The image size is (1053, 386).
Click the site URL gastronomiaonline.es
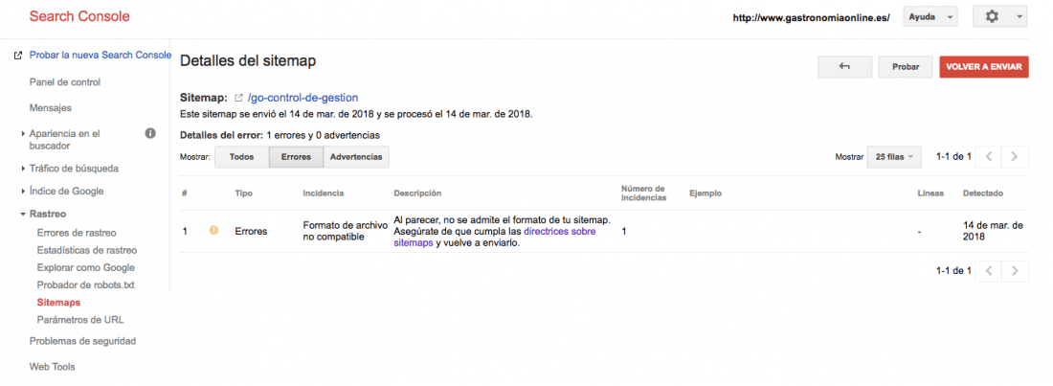pyautogui.click(x=811, y=19)
